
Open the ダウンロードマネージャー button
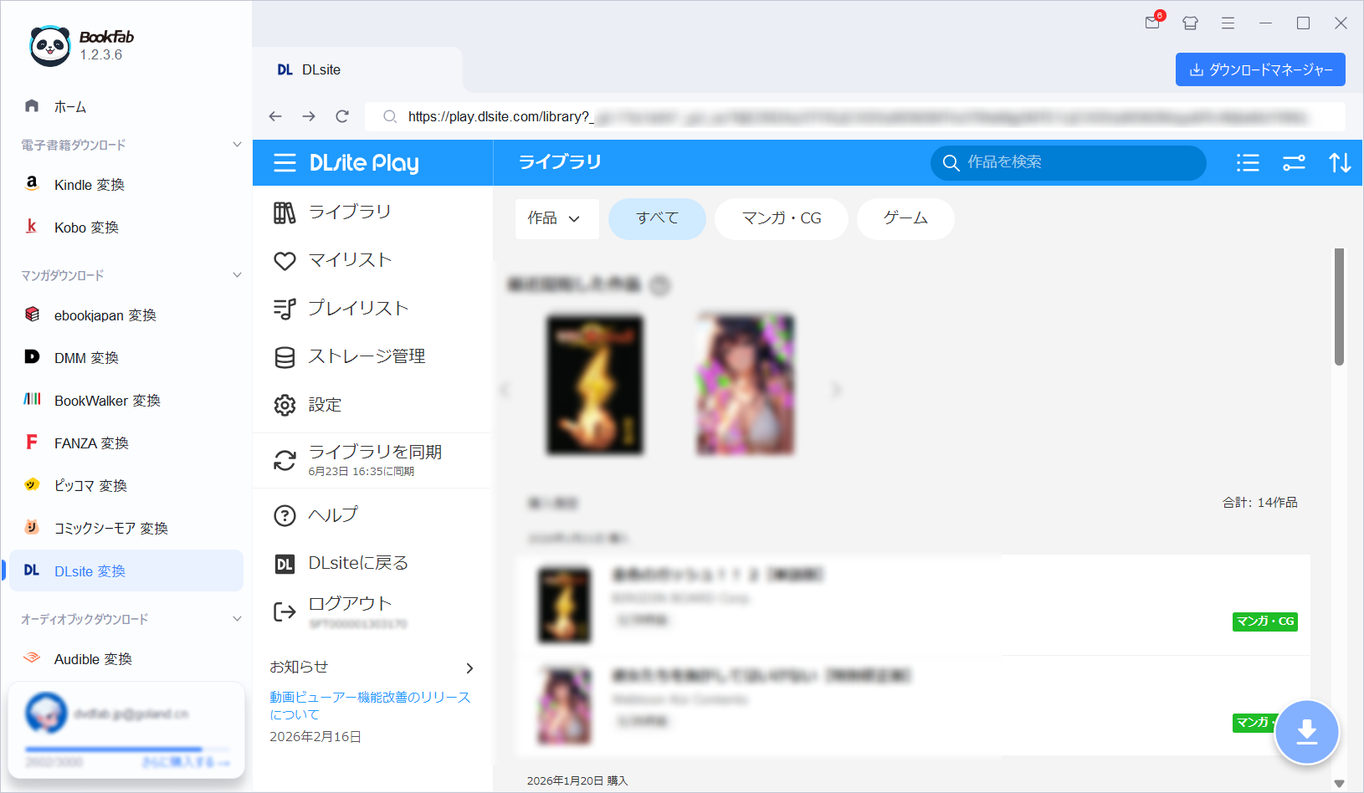pos(1260,69)
